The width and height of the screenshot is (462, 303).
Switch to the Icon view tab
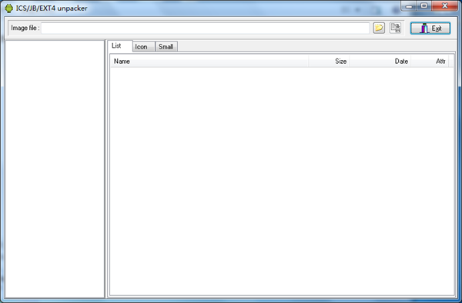[144, 46]
